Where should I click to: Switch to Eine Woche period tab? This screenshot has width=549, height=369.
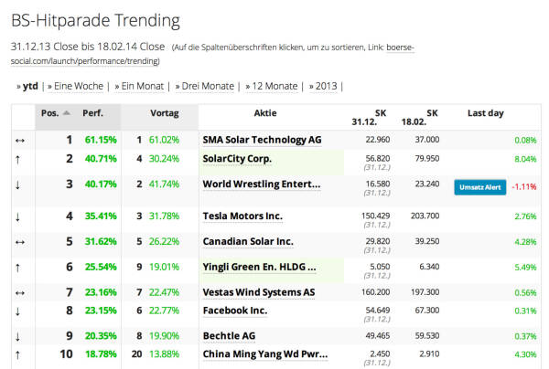(79, 86)
